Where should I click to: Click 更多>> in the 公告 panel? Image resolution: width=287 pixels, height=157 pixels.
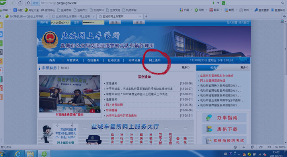[244, 67]
